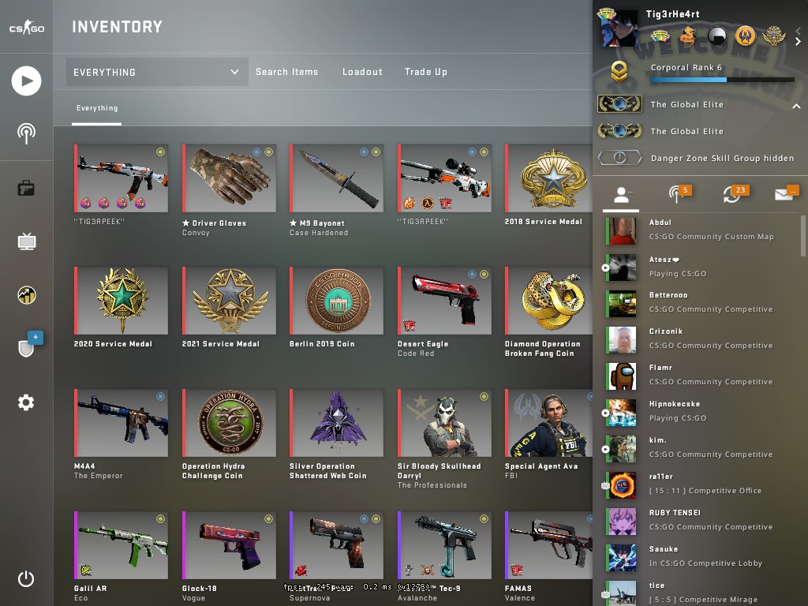
Task: Click the power quit icon
Action: pos(26,578)
